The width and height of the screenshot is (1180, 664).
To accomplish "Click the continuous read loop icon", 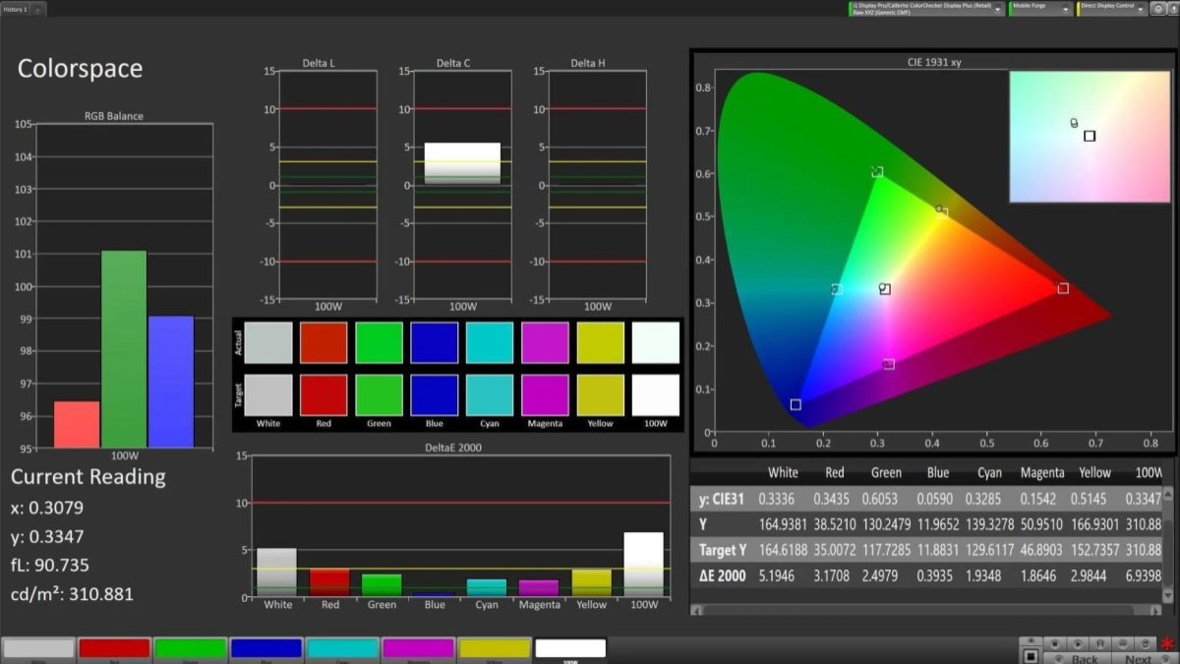I will click(x=1123, y=643).
